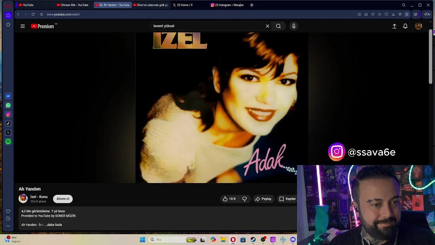Open File Explorer from taskbar
The height and width of the screenshot is (245, 435).
[x=223, y=240]
